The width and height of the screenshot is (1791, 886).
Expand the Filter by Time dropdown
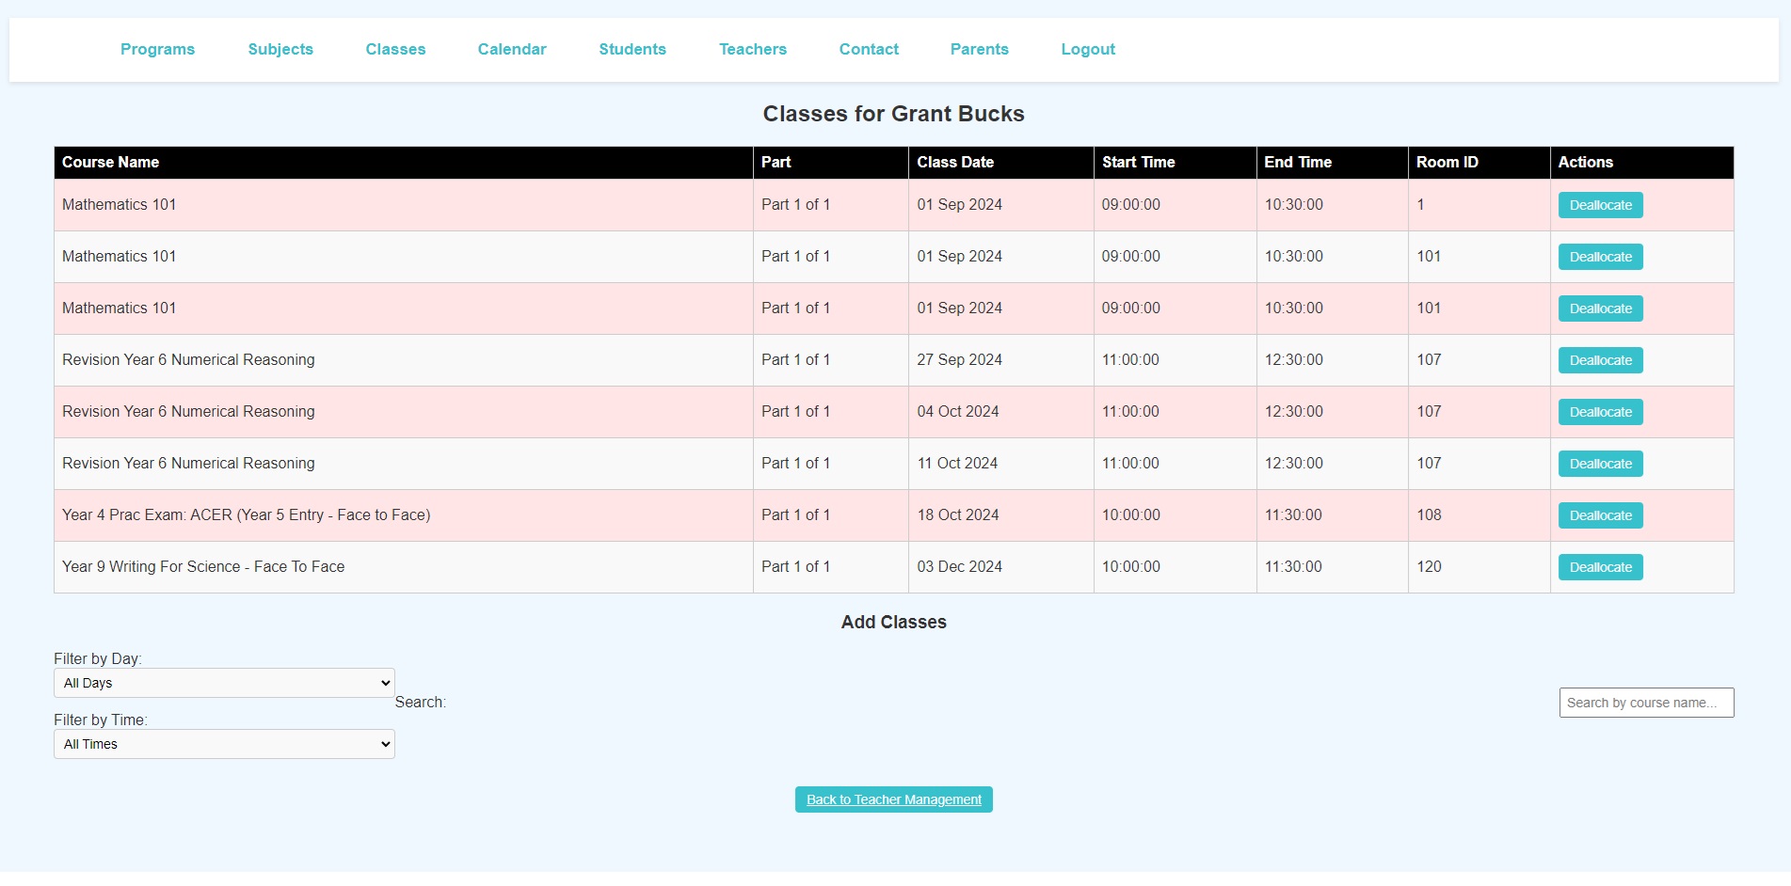click(x=224, y=744)
